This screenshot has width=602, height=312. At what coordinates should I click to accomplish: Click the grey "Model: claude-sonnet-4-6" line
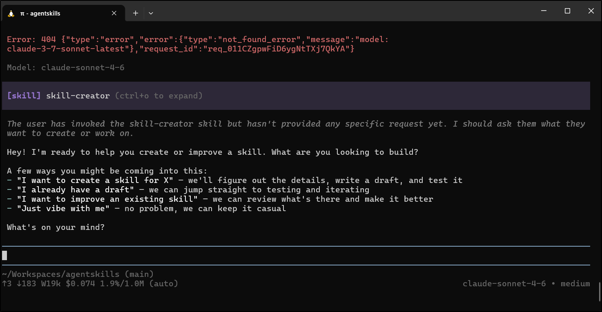pos(66,67)
